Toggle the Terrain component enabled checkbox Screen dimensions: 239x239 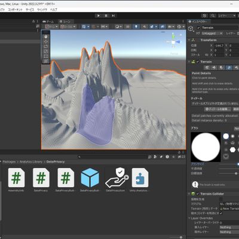click(x=198, y=62)
